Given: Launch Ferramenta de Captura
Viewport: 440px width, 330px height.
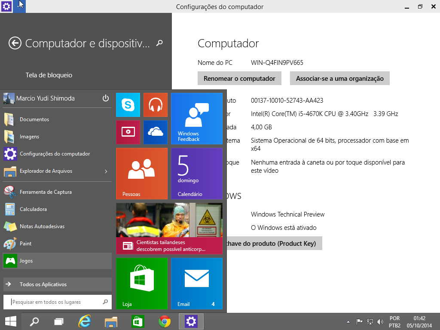Looking at the screenshot, I should tap(57, 192).
